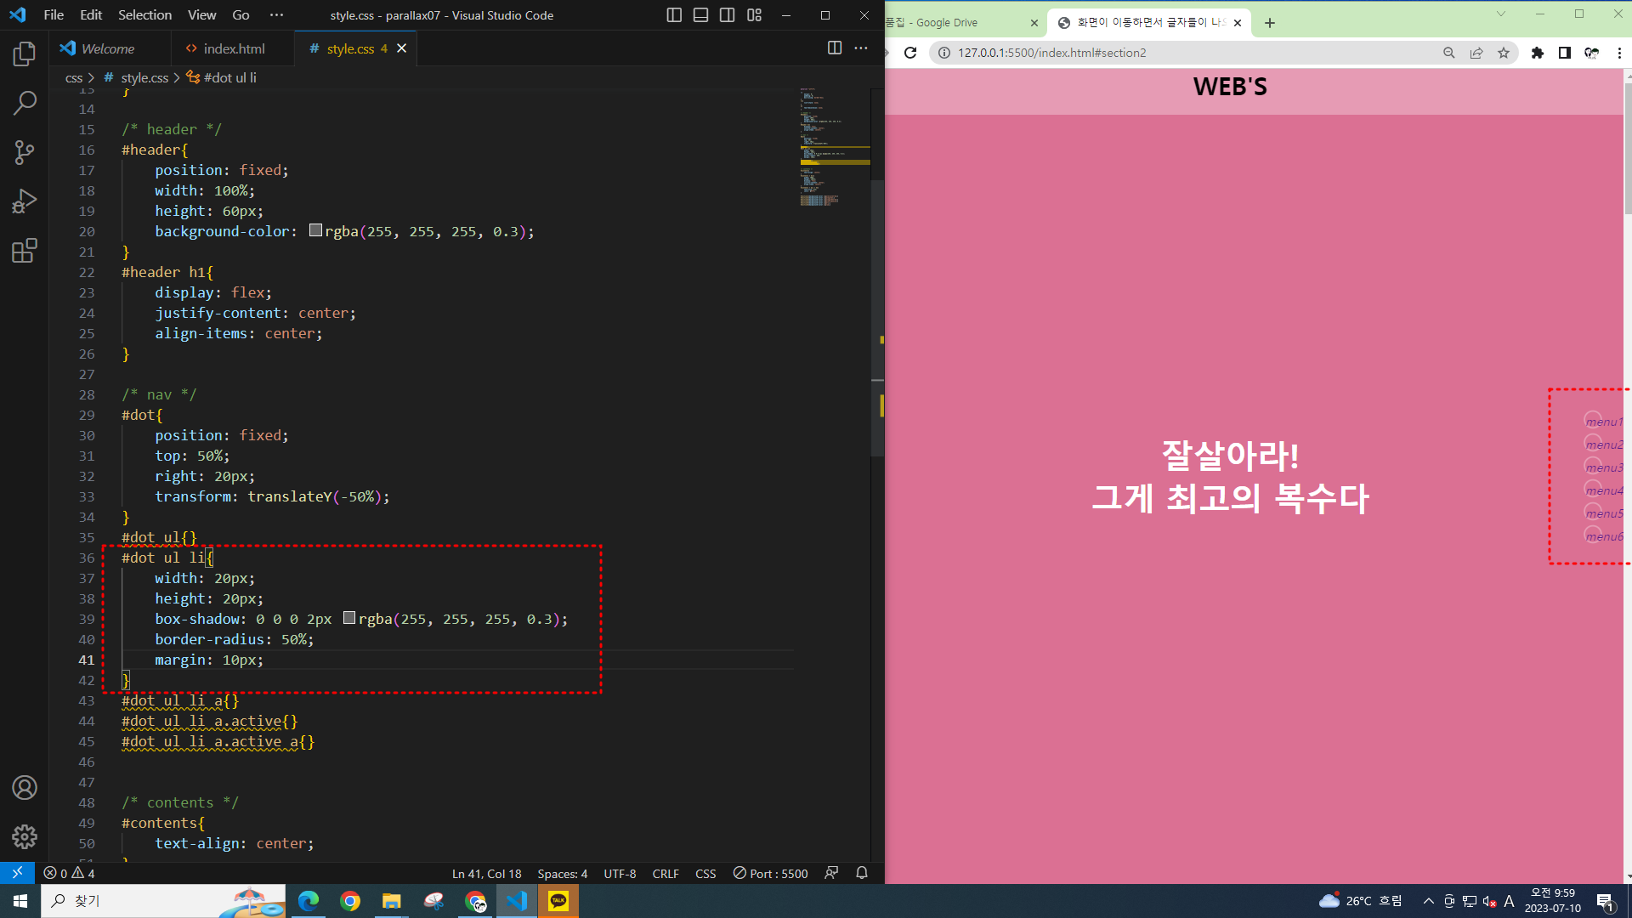Open the Explorer view in activity bar
The width and height of the screenshot is (1632, 918).
[x=25, y=54]
